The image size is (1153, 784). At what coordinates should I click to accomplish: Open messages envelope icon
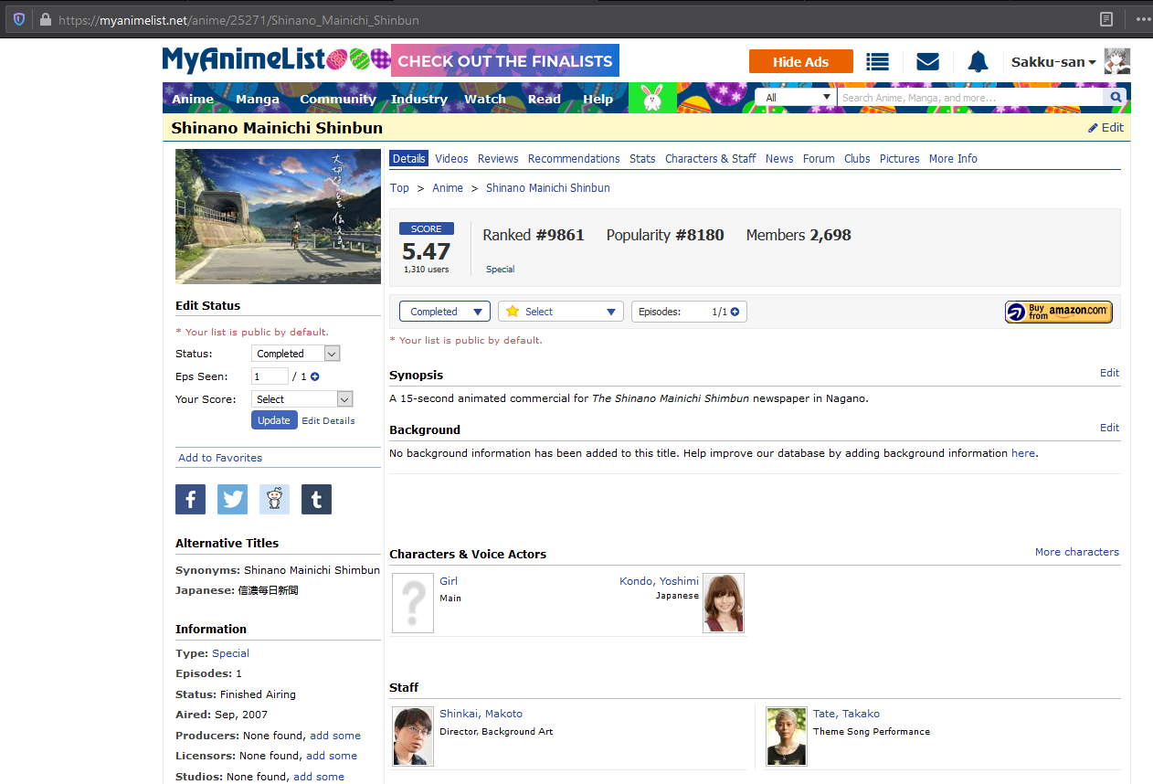(x=927, y=62)
